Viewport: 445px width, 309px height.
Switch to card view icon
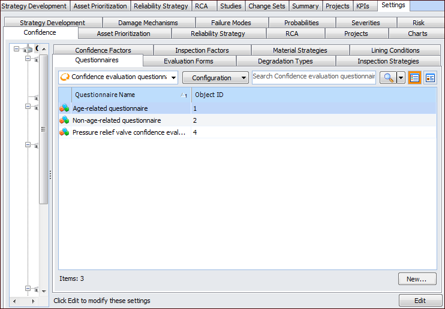point(430,78)
